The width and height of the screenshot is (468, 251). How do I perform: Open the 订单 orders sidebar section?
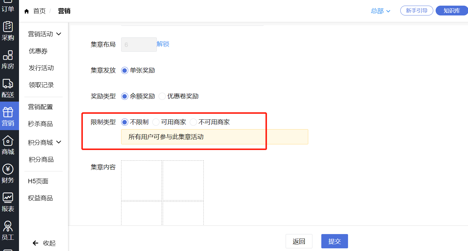pos(8,7)
